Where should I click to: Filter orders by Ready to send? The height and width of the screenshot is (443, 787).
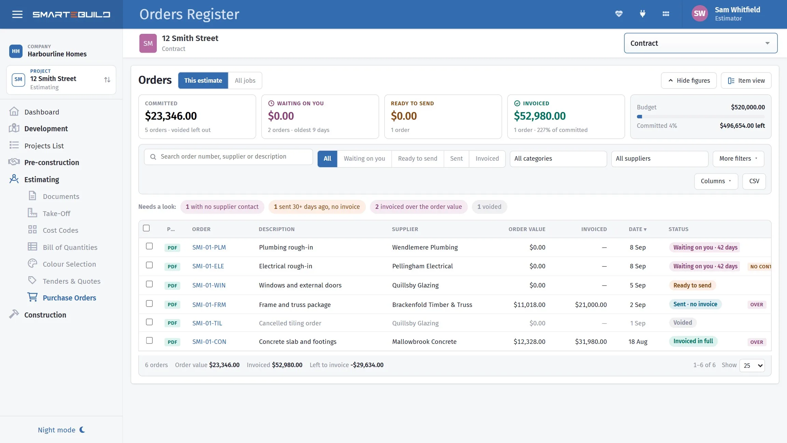[x=417, y=159]
